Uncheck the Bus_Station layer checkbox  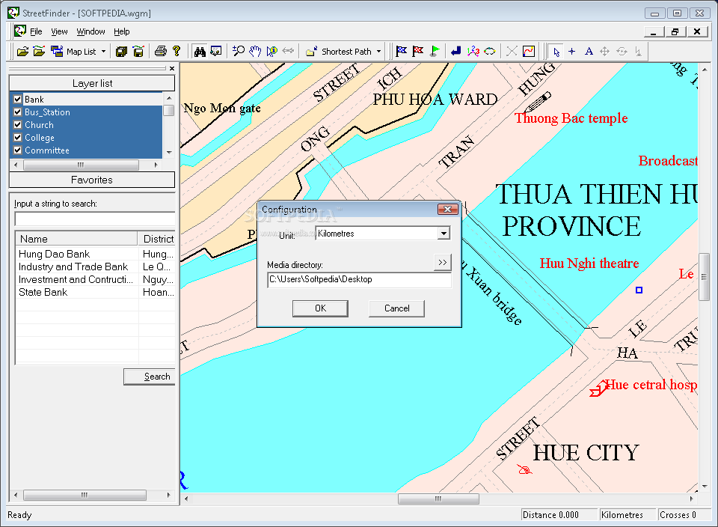pyautogui.click(x=17, y=112)
